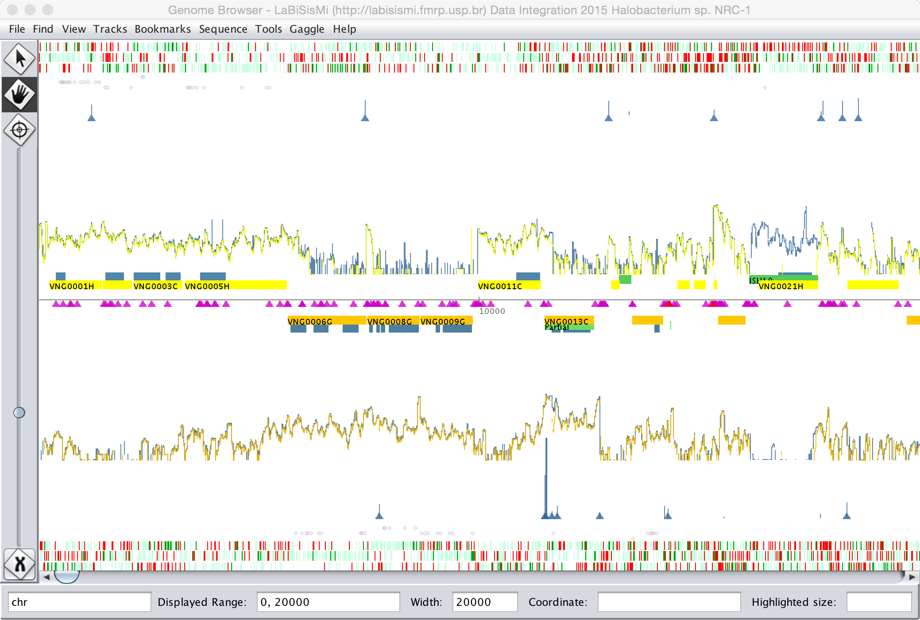Select gene VNG0001H

coord(75,285)
